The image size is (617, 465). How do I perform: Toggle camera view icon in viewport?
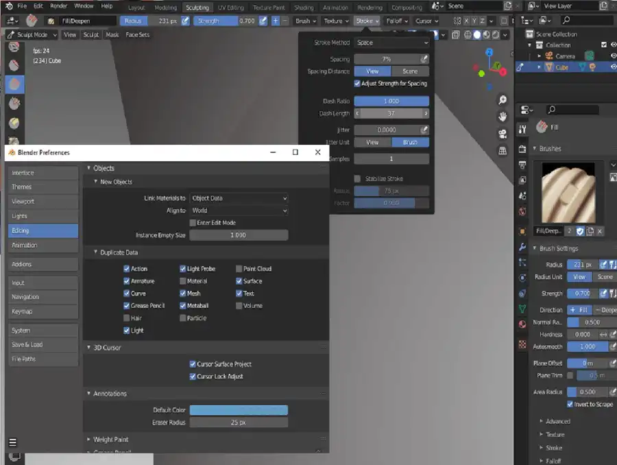click(503, 133)
